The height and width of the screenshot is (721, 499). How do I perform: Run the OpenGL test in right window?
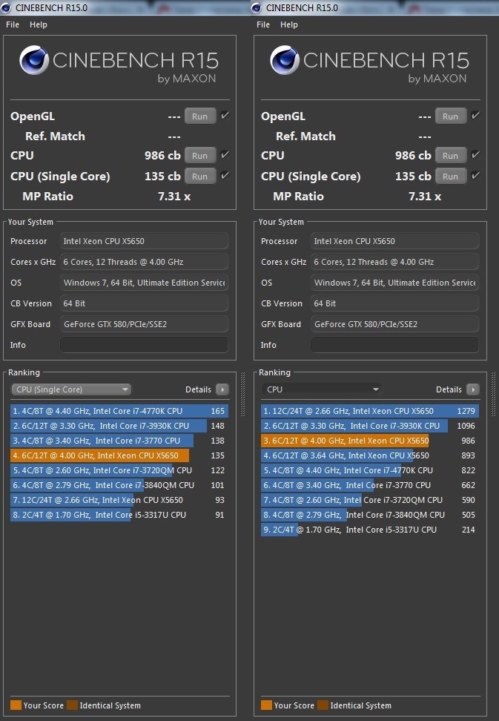pyautogui.click(x=451, y=116)
